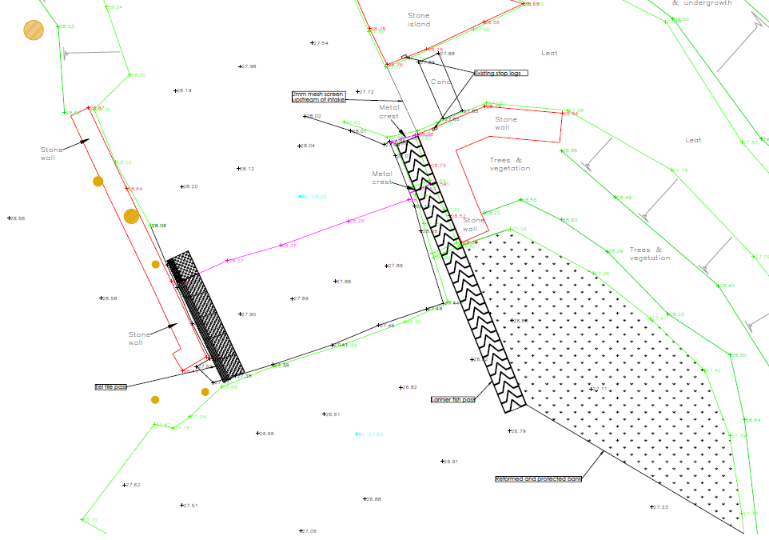Select the 'Existing stop logs' callout
Image resolution: width=769 pixels, height=540 pixels.
500,73
